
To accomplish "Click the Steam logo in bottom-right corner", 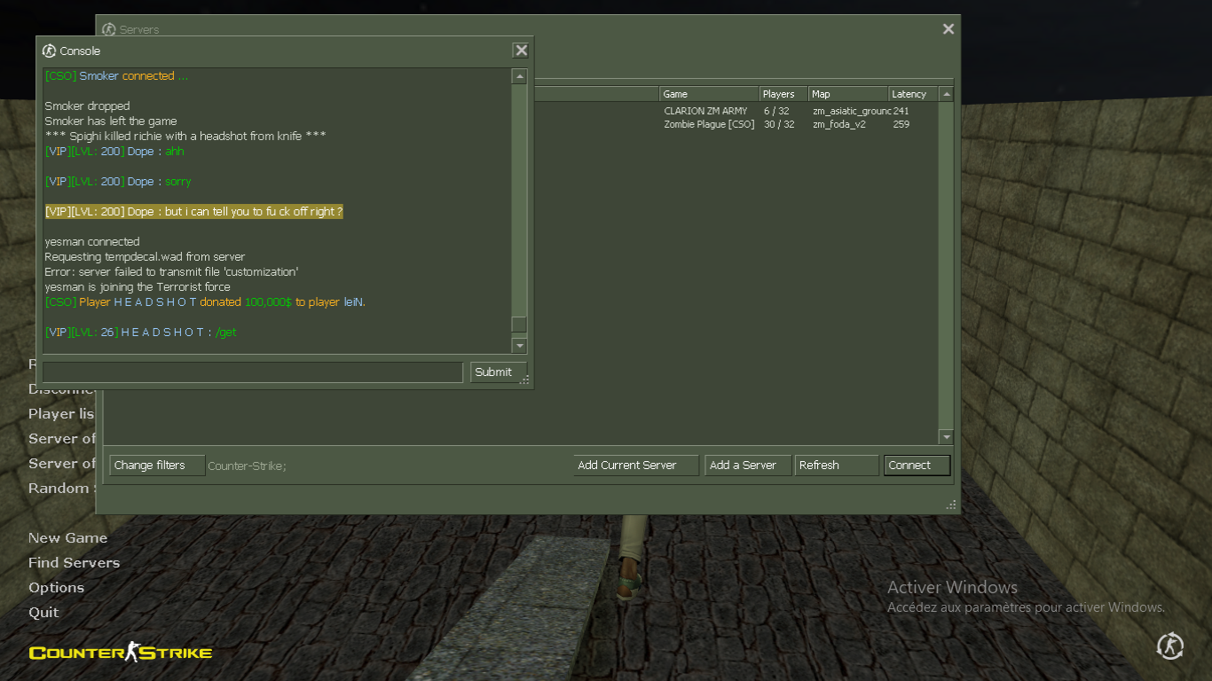I will 1169,646.
